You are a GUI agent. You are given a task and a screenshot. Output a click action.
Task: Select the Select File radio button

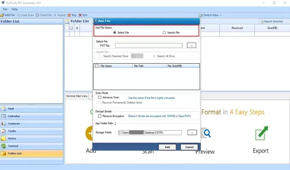115,32
